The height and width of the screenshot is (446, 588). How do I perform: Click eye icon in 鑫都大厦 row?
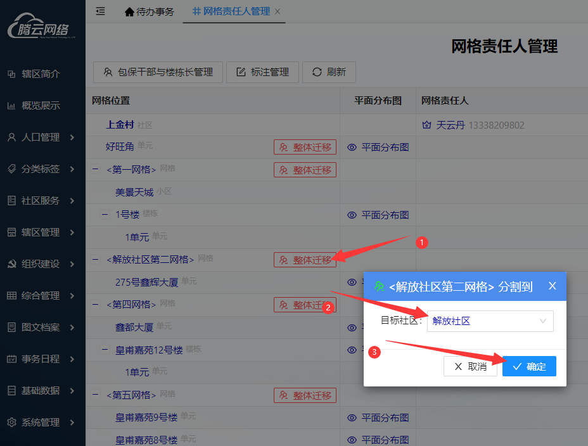click(x=352, y=328)
